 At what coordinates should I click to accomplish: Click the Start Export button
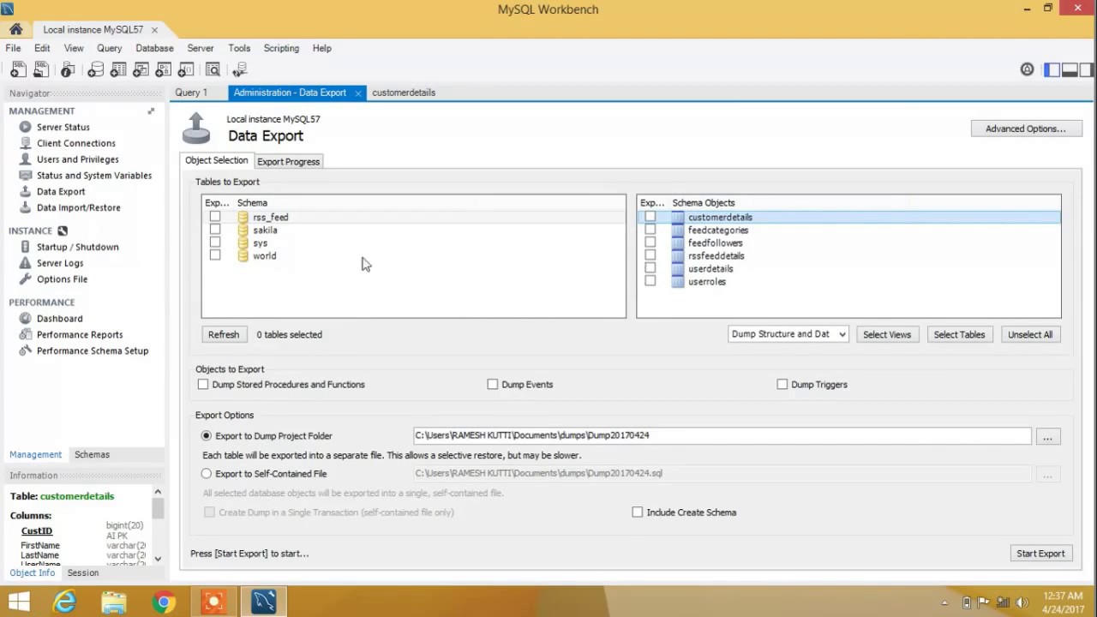pos(1040,554)
